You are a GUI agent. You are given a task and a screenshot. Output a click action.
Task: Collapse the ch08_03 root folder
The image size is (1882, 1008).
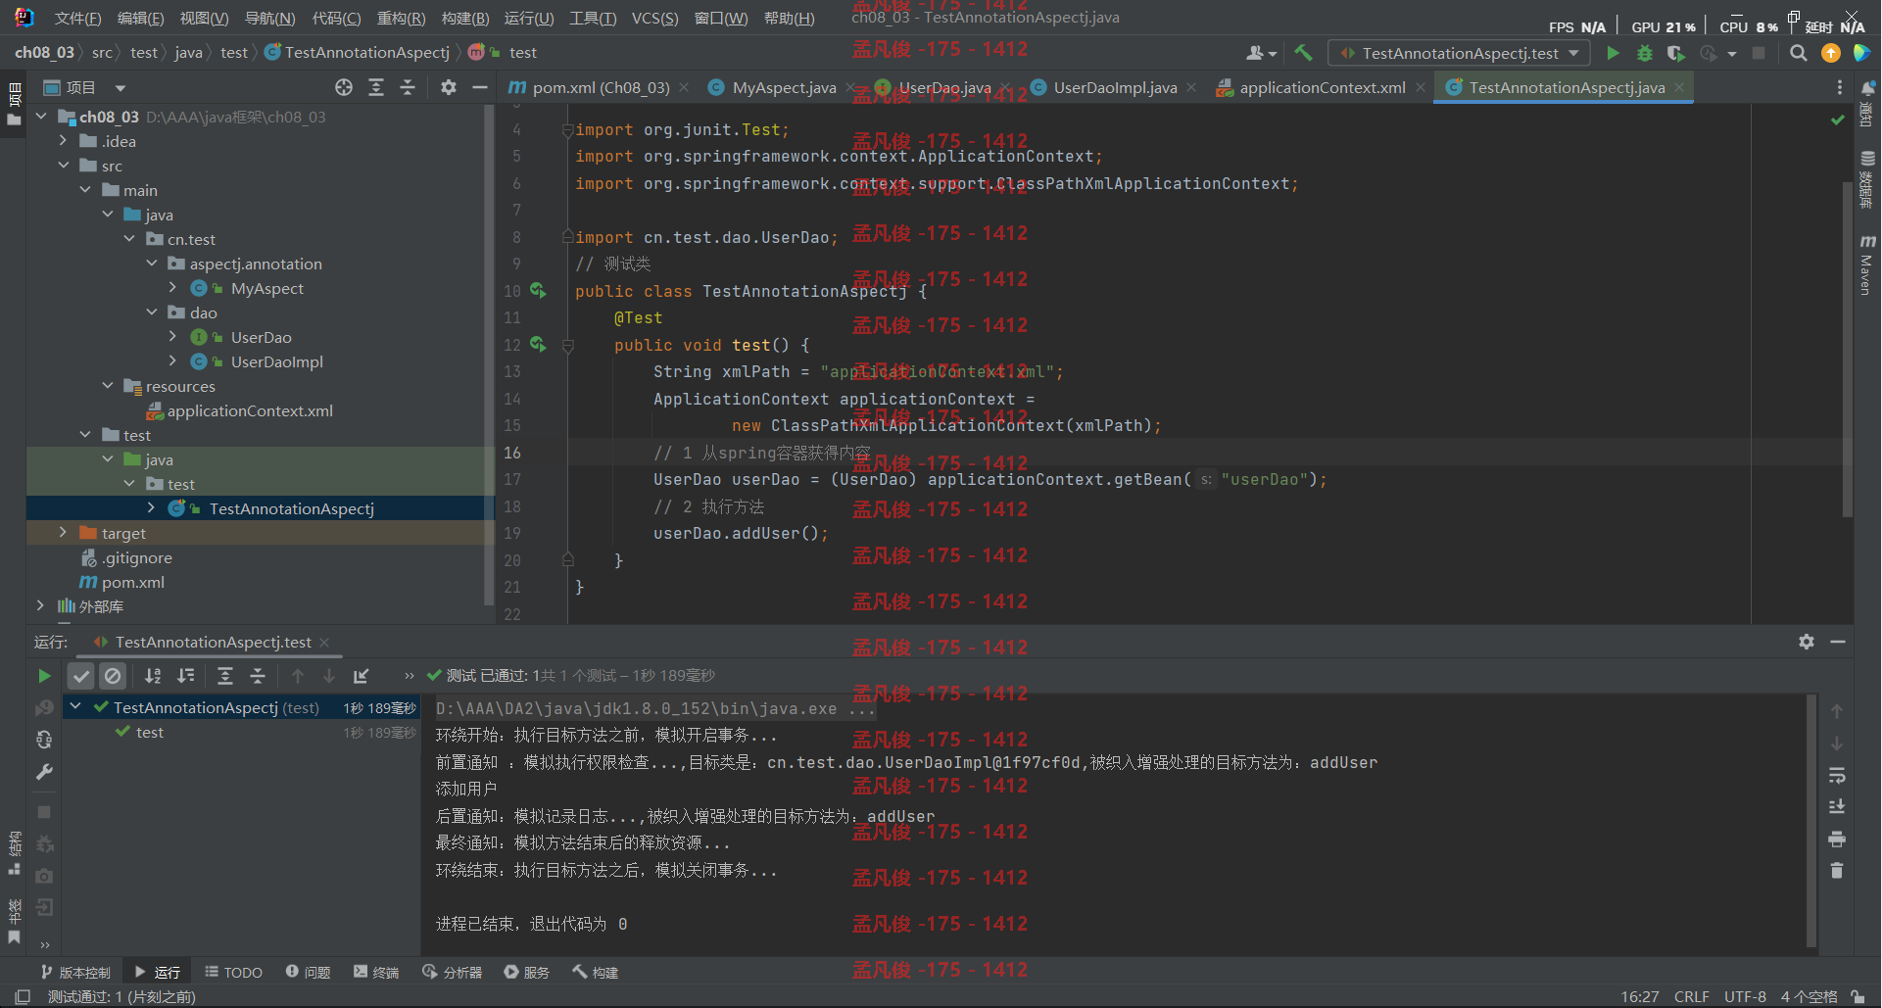tap(41, 117)
